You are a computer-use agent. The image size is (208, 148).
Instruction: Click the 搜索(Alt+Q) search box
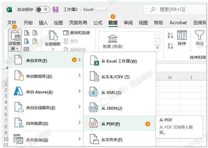pos(175,10)
